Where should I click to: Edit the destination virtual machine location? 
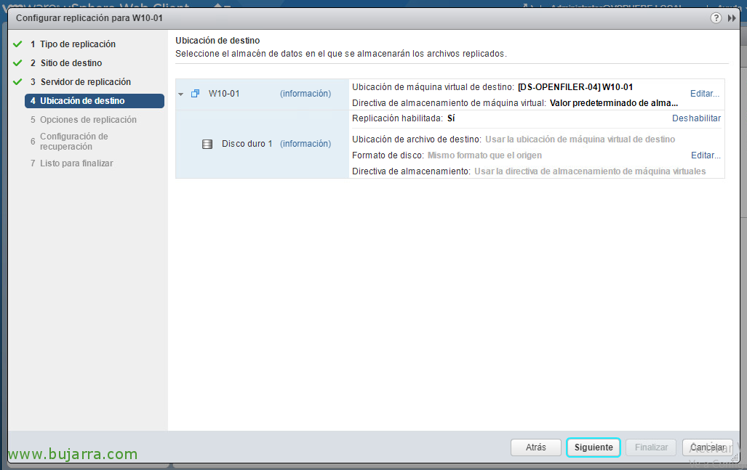point(705,94)
